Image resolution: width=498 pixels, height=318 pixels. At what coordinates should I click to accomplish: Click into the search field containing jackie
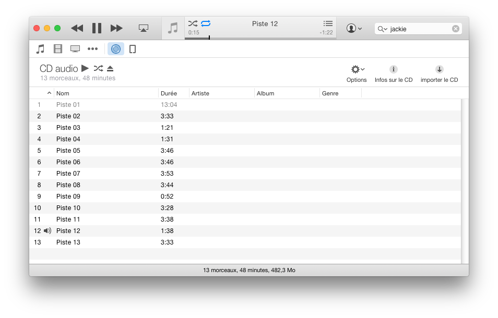point(418,29)
